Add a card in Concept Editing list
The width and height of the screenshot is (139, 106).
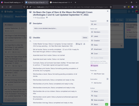[x=132, y=36]
